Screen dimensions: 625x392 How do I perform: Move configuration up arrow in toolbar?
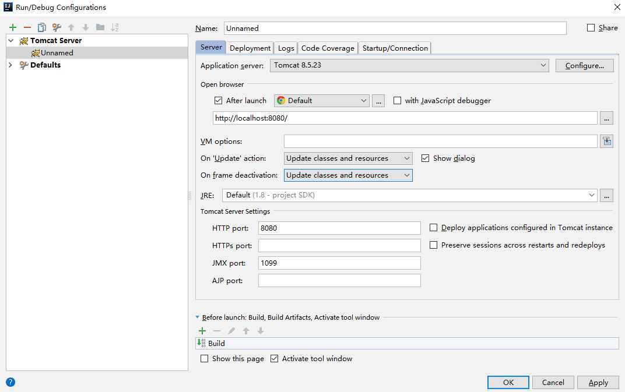click(71, 27)
